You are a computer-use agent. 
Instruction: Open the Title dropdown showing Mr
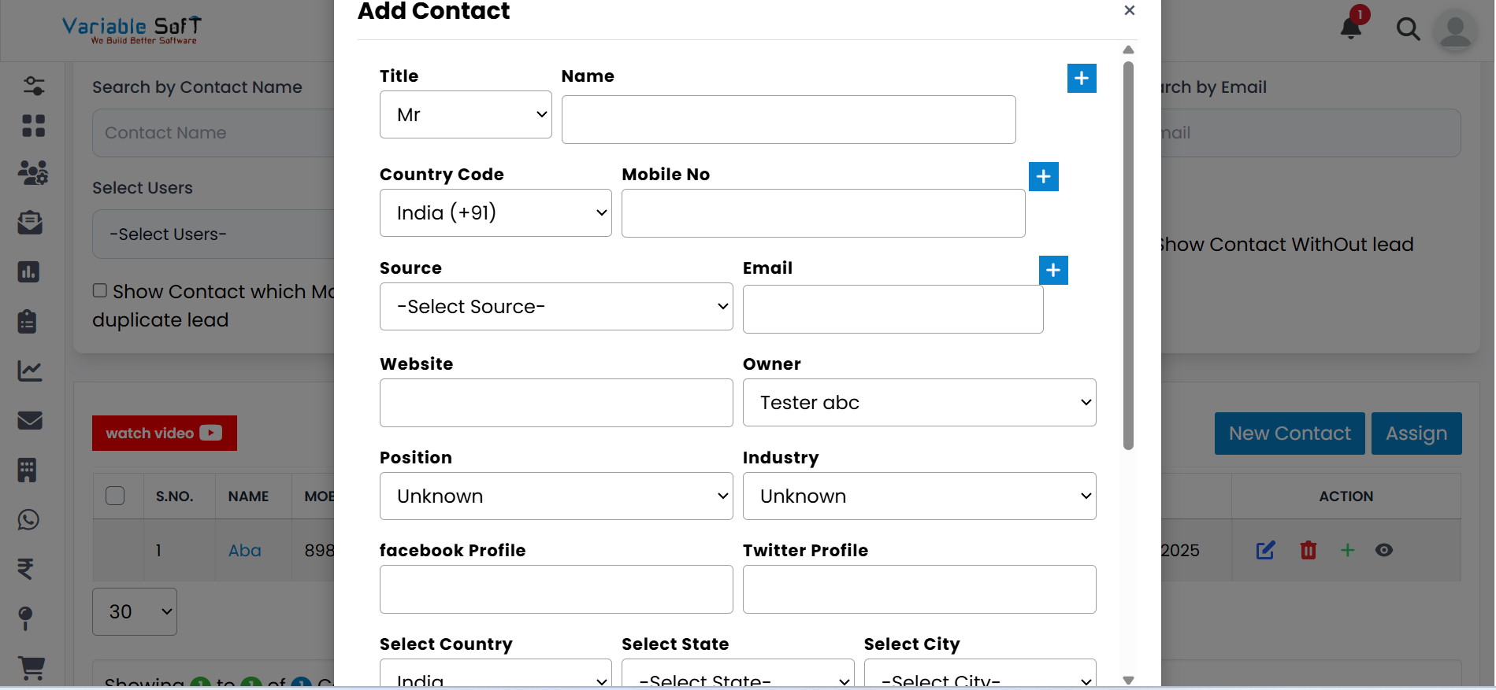(x=465, y=114)
